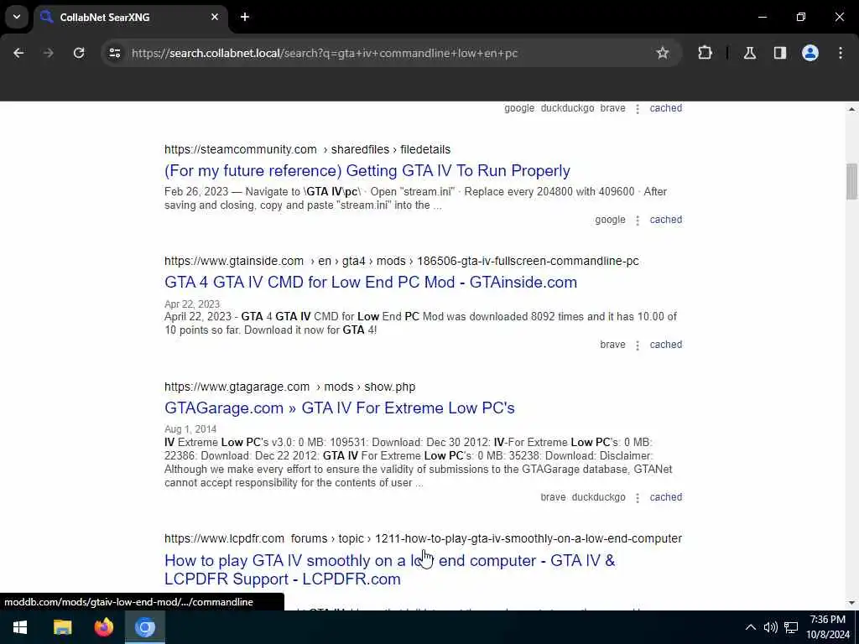Click 'duckduckgo' label under GTAGarage result
This screenshot has height=644, width=859.
pyautogui.click(x=598, y=497)
